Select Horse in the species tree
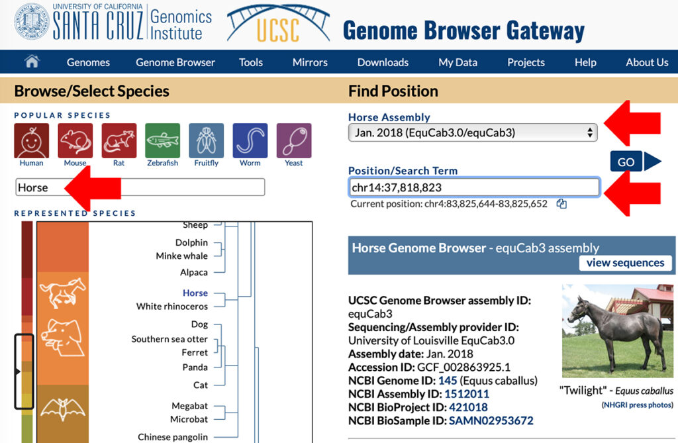This screenshot has height=443, width=678. coord(195,293)
